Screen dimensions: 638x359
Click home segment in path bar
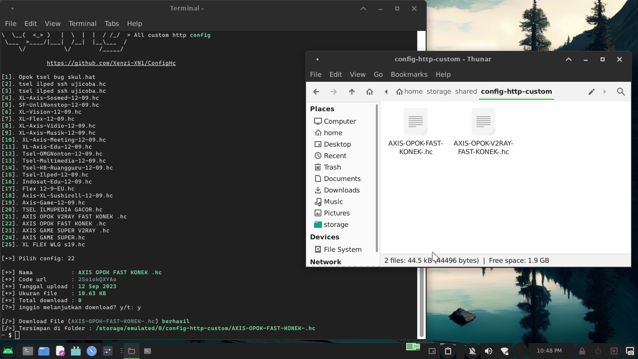[x=409, y=92]
